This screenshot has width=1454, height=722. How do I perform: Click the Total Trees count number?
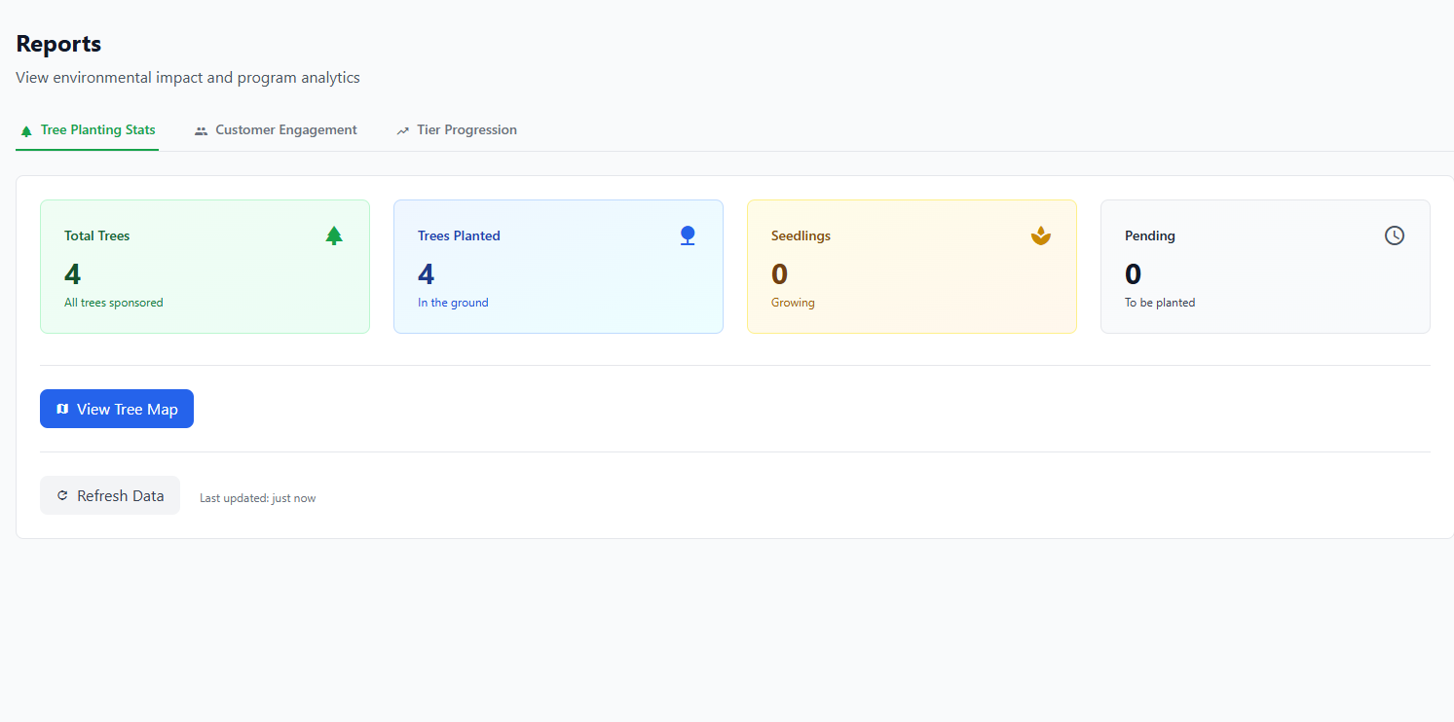73,274
